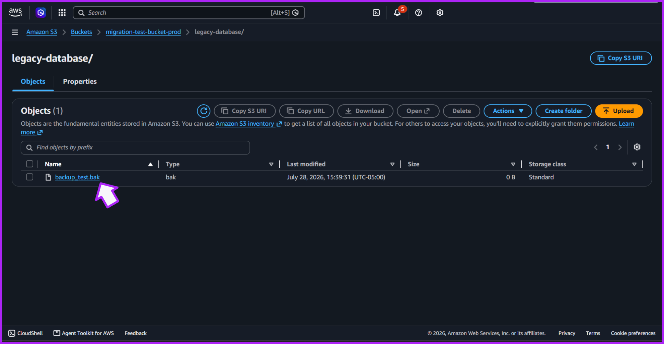The image size is (664, 344).
Task: Open the backup_test.bak object link
Action: pyautogui.click(x=77, y=177)
